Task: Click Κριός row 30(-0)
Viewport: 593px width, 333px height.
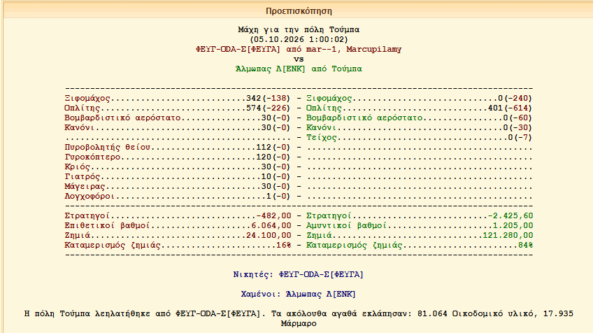Action: coord(178,167)
